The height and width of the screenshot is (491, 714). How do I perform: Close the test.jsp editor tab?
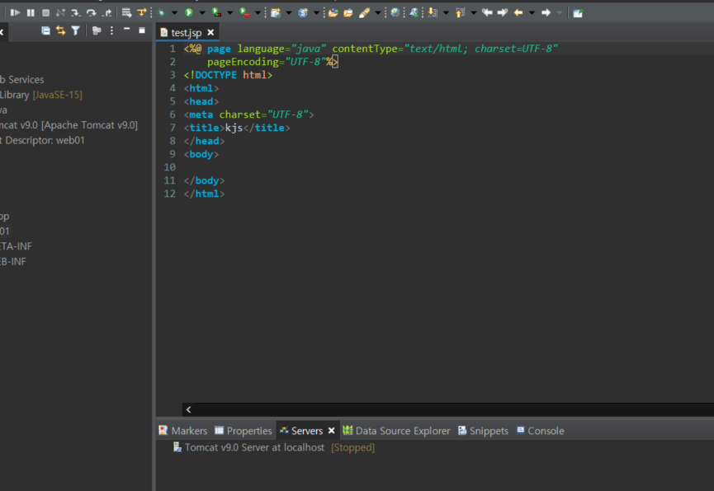pos(210,32)
